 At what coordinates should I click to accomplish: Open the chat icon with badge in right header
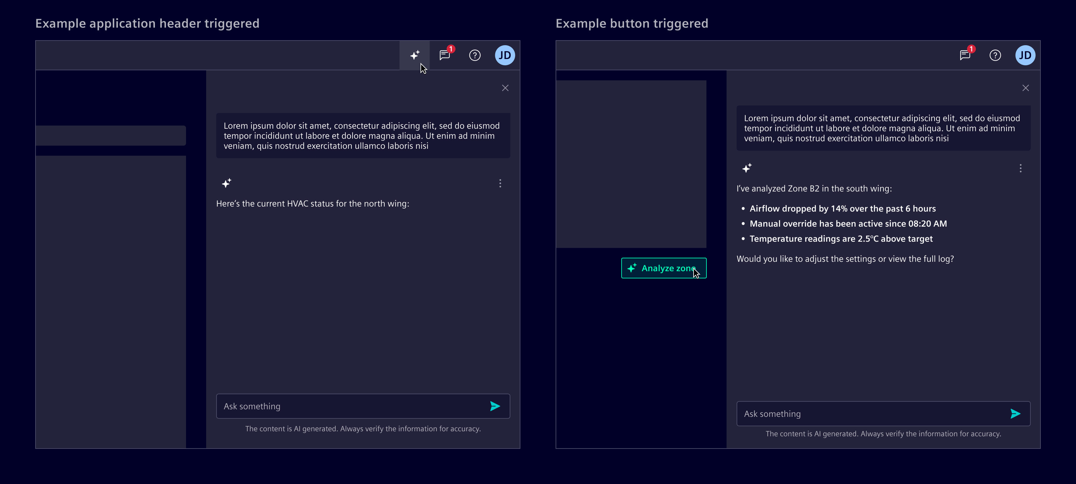coord(965,55)
